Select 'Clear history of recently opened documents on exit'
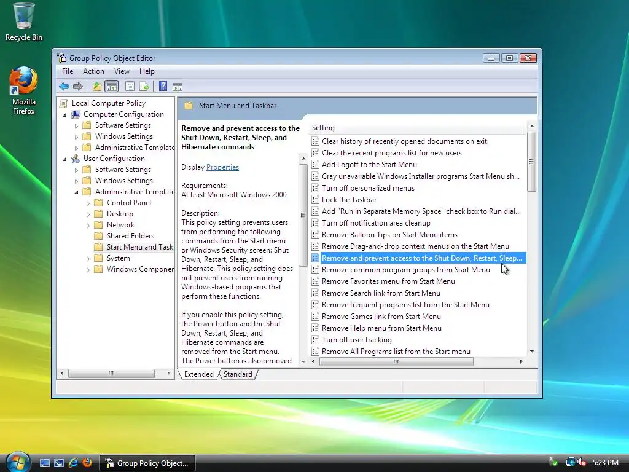Viewport: 629px width, 472px height. tap(404, 141)
